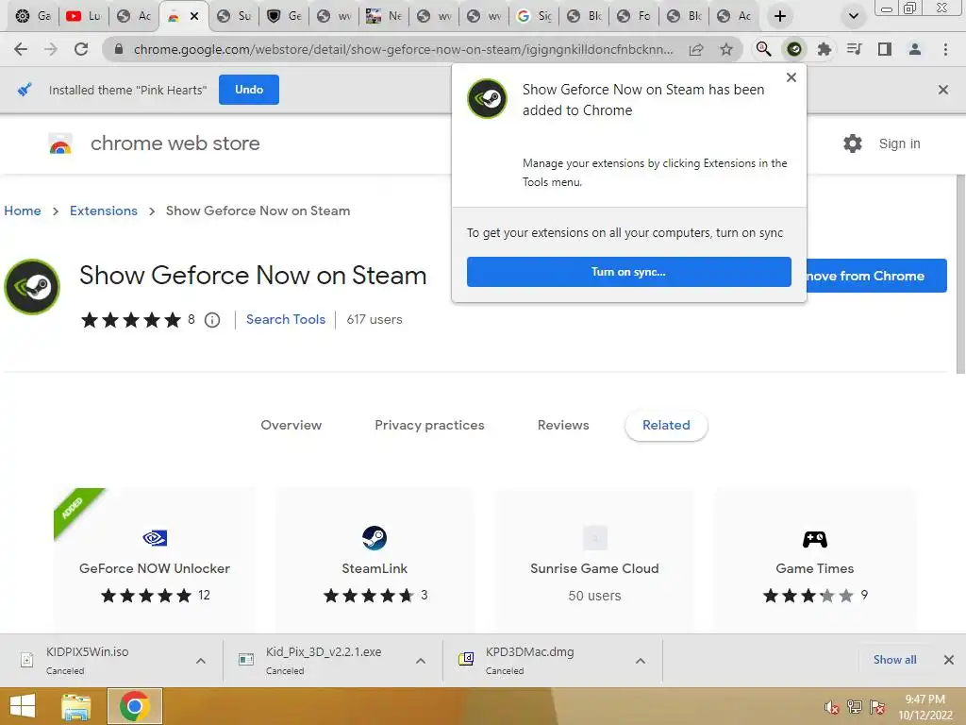Screen dimensions: 966x725
Task: Open File Explorer from the taskbar
Action: 76,706
